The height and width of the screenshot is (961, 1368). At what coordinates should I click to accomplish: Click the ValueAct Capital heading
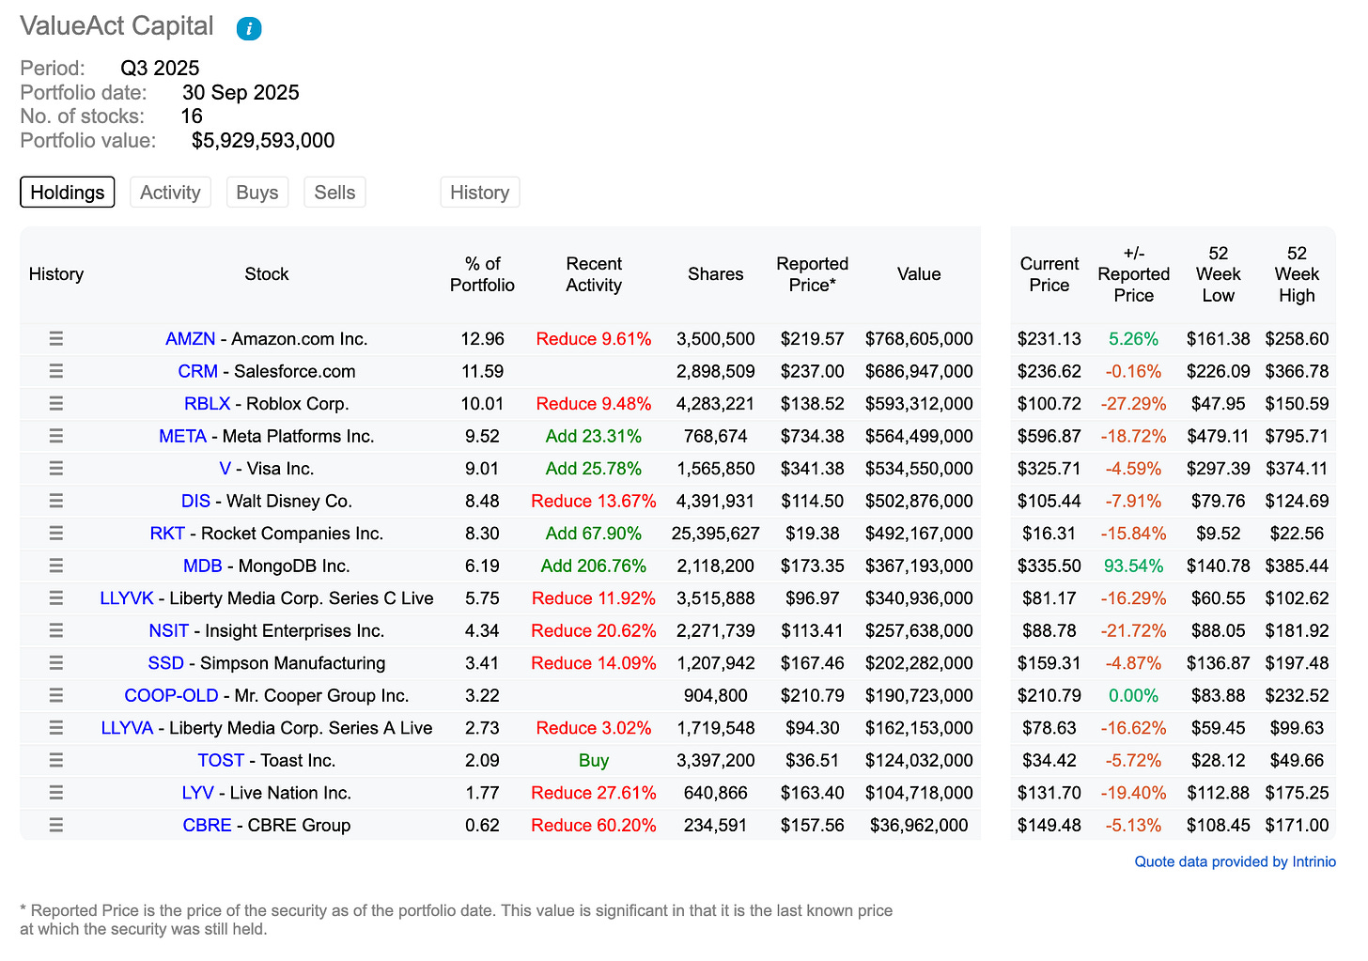pyautogui.click(x=117, y=26)
